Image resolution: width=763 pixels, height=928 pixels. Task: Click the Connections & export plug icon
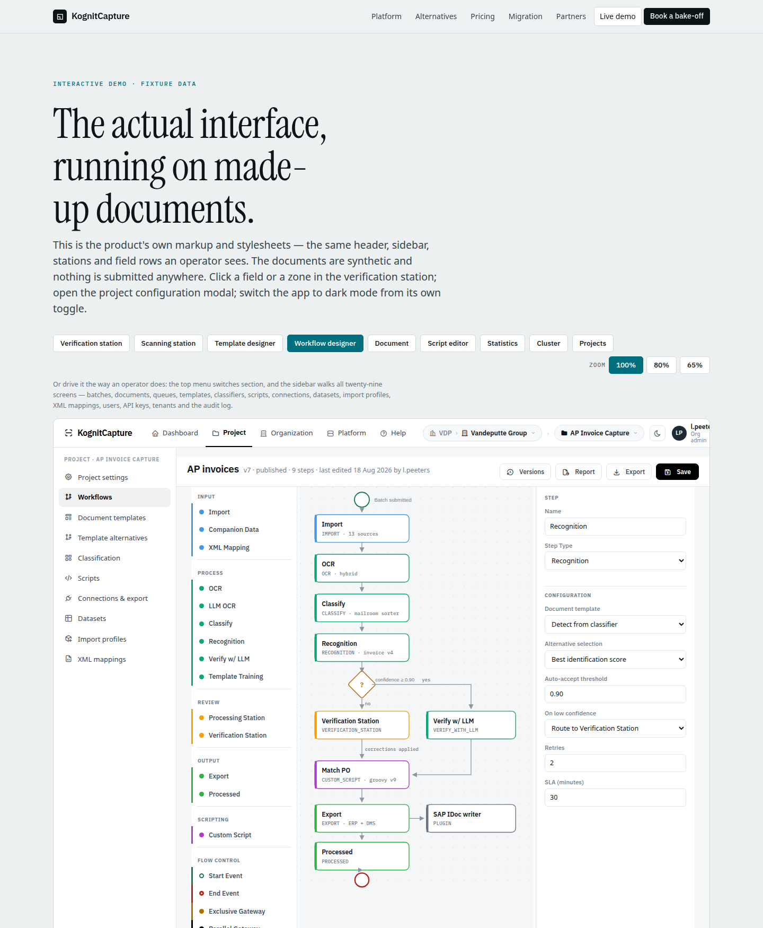coord(68,598)
